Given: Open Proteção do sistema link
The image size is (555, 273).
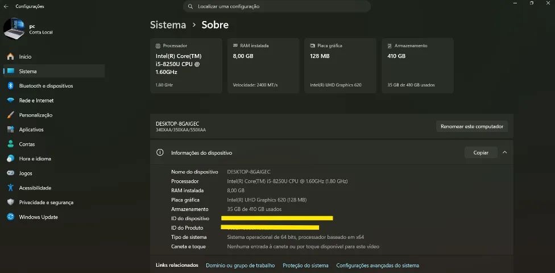Looking at the screenshot, I should [x=305, y=265].
